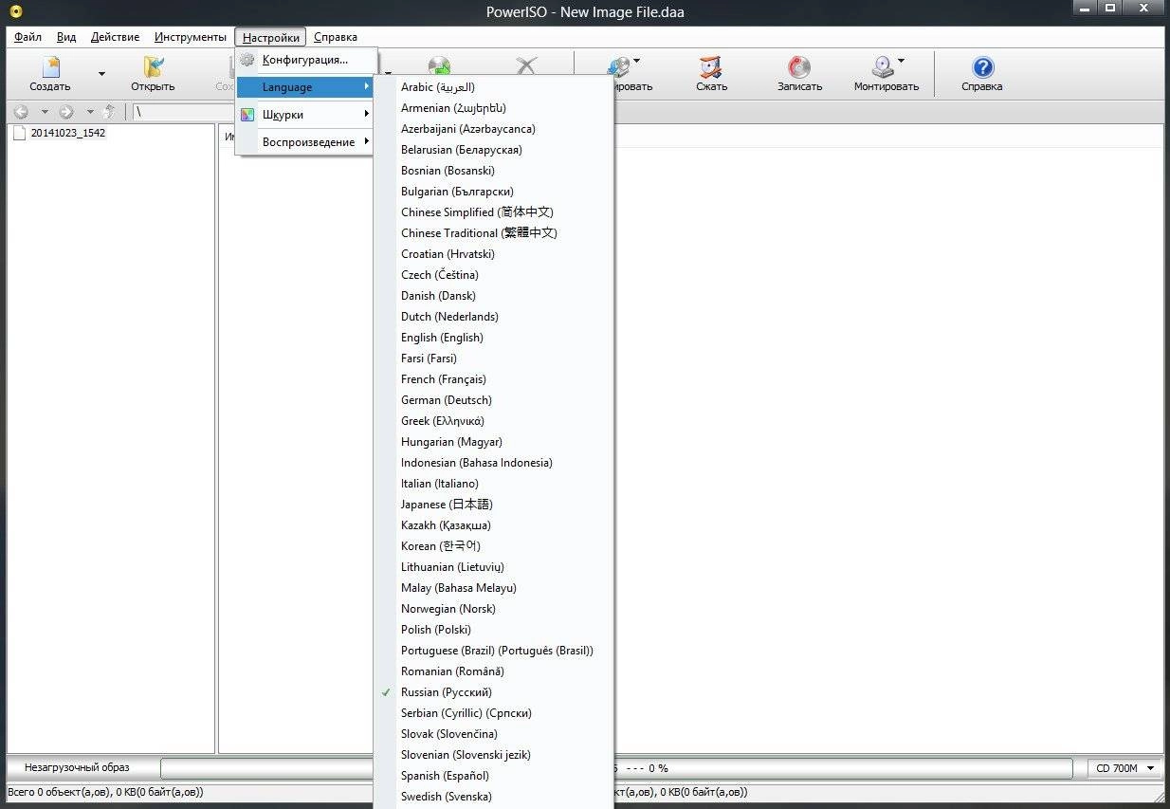Open the forward button history dropdown arrow
Viewport: 1170px width, 809px height.
(x=90, y=112)
